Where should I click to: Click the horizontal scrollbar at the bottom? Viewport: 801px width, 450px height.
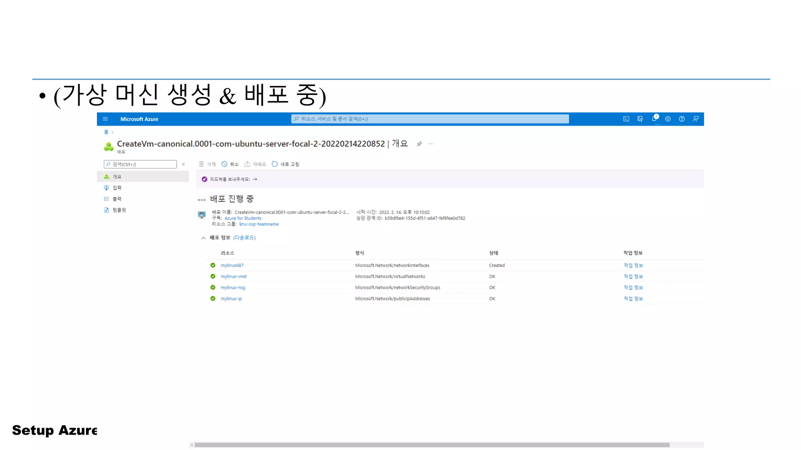coord(432,445)
